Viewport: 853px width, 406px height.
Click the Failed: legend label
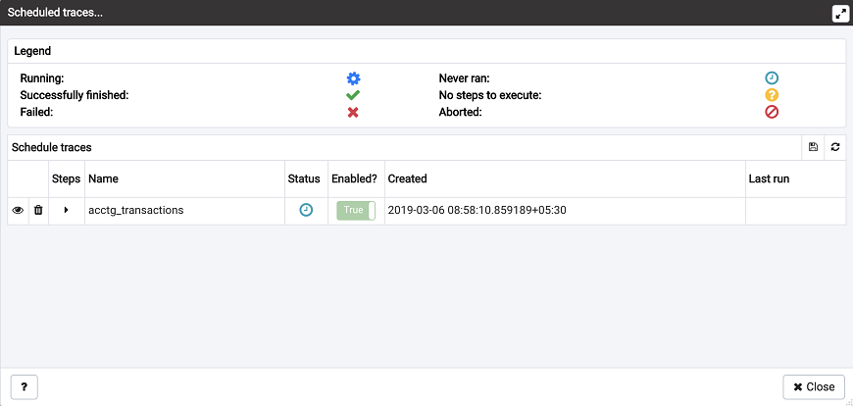[x=36, y=113]
